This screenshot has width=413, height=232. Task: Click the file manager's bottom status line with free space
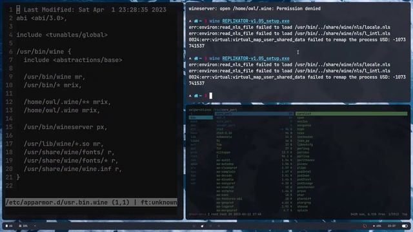coord(298,215)
